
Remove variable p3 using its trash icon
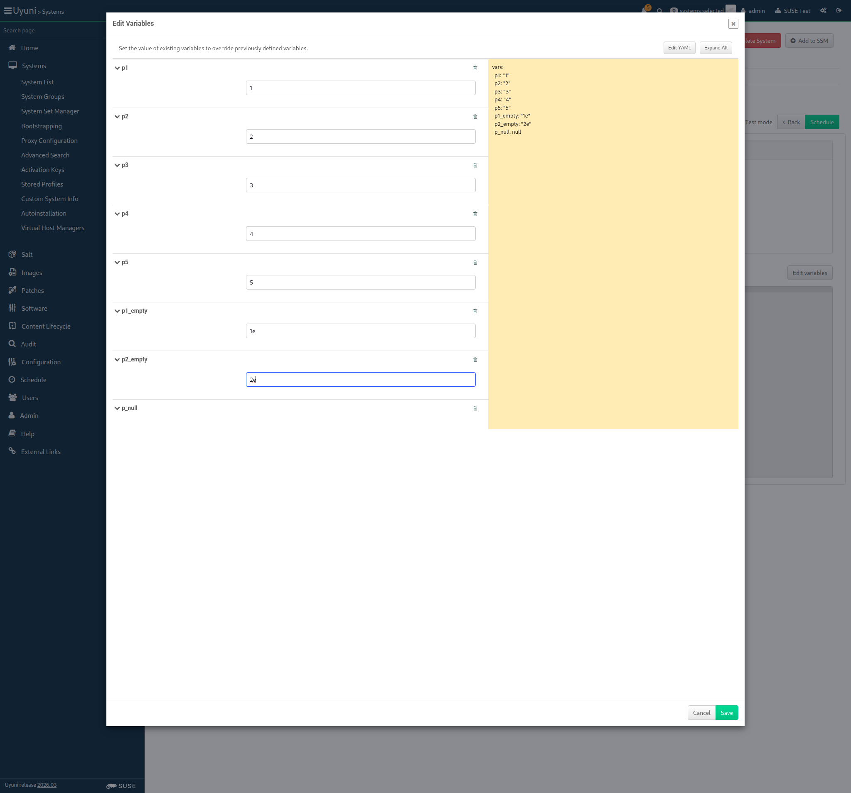point(475,165)
